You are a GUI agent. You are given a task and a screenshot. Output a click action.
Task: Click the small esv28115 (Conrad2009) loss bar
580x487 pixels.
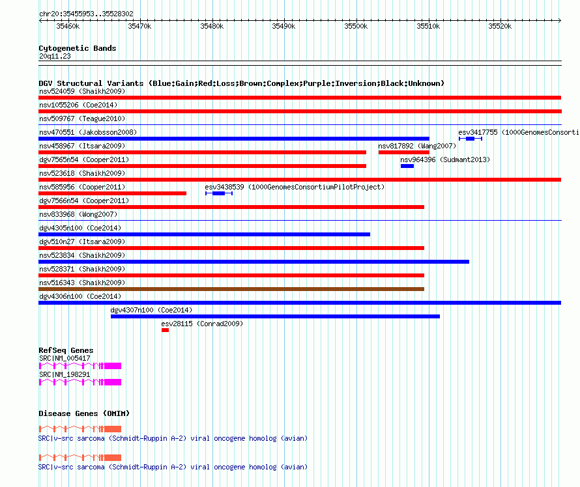click(165, 330)
